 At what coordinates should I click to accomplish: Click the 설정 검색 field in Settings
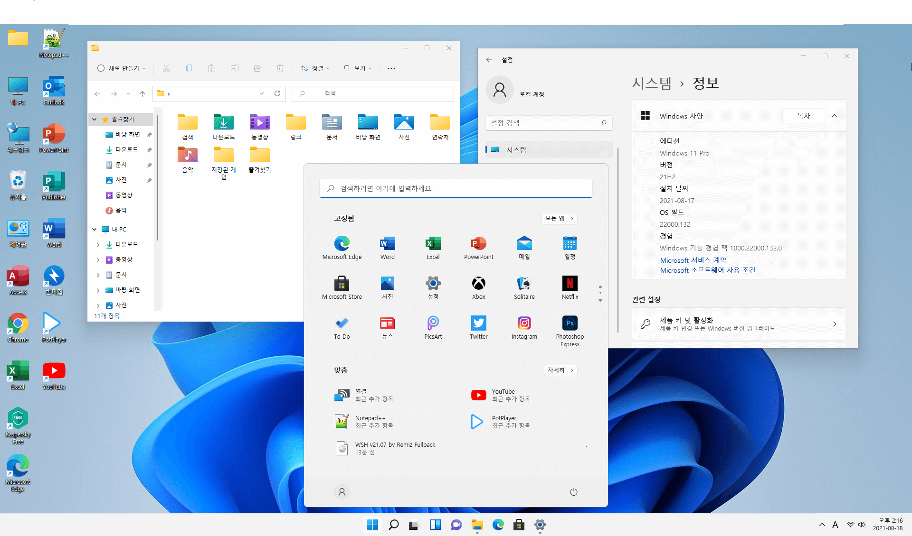click(549, 123)
